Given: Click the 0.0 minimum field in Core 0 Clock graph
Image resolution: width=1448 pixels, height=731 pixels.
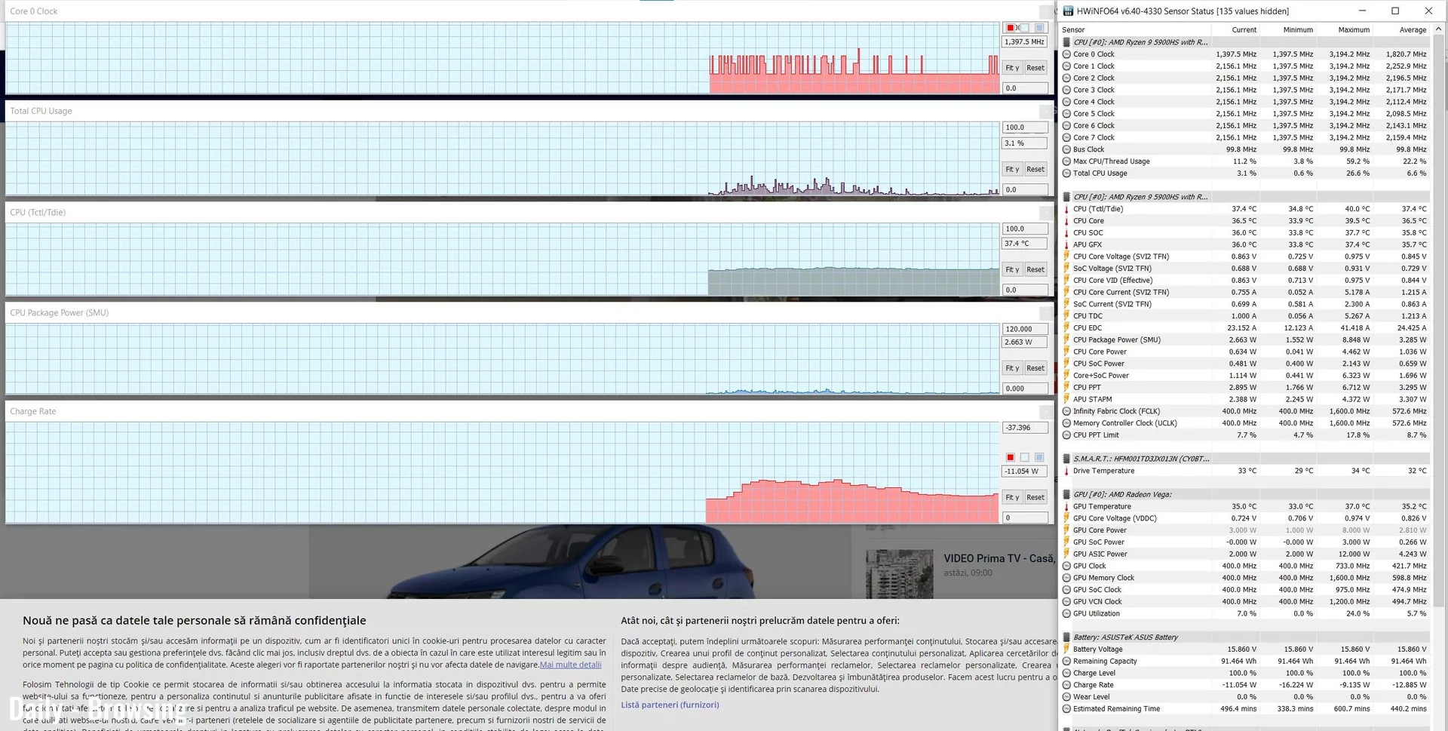Looking at the screenshot, I should pyautogui.click(x=1025, y=88).
